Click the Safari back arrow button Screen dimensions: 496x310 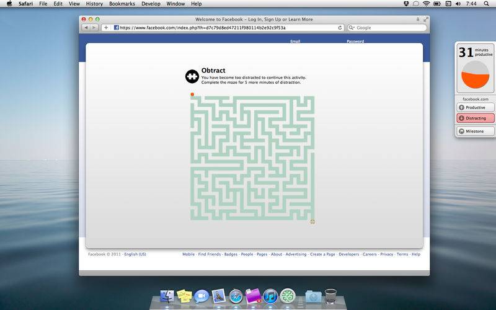click(x=86, y=28)
